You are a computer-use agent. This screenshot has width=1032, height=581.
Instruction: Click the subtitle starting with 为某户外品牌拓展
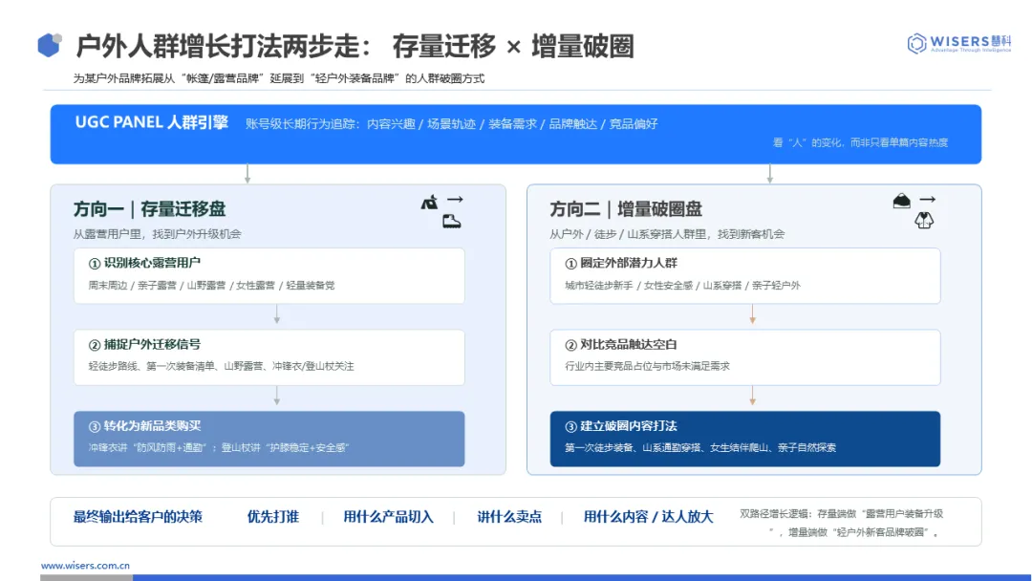tap(278, 78)
